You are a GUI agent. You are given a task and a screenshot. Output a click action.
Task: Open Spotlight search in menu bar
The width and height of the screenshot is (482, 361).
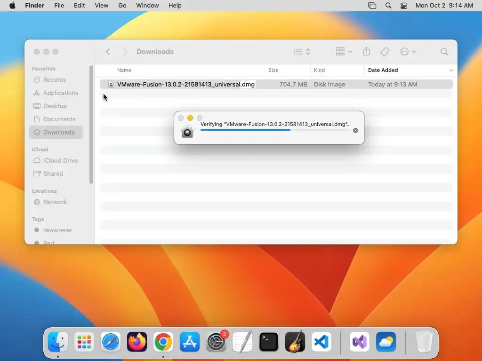[x=388, y=6]
